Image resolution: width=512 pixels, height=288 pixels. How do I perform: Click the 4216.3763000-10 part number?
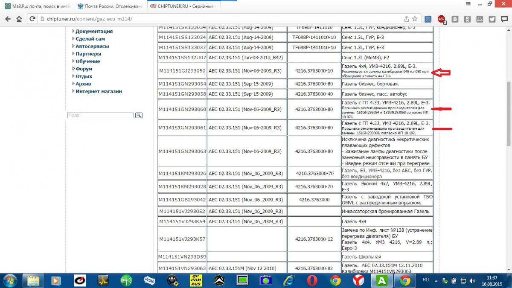(314, 70)
